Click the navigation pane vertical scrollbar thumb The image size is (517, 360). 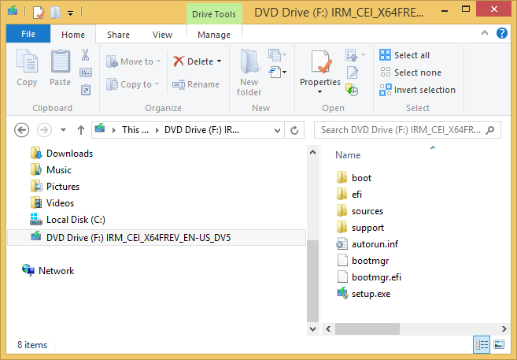point(312,280)
